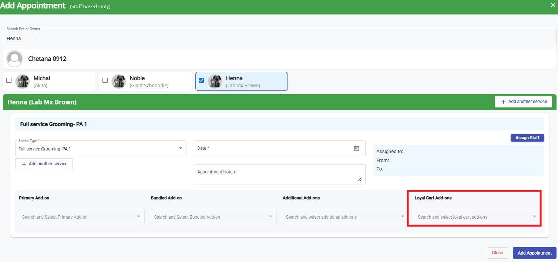Click Henna's pet avatar picture
Image resolution: width=558 pixels, height=262 pixels.
(x=215, y=81)
